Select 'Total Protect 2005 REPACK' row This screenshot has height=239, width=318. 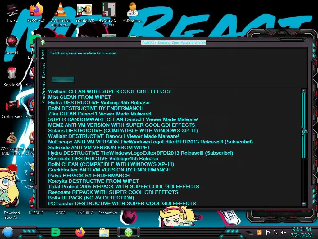[124, 187]
